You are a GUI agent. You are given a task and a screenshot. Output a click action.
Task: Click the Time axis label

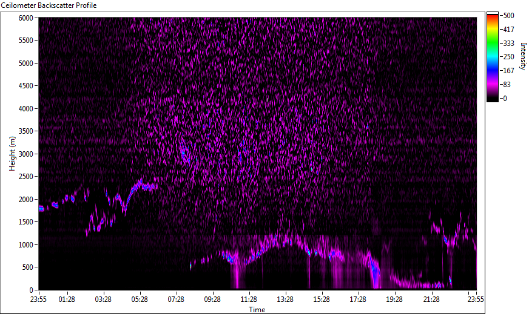click(x=257, y=309)
